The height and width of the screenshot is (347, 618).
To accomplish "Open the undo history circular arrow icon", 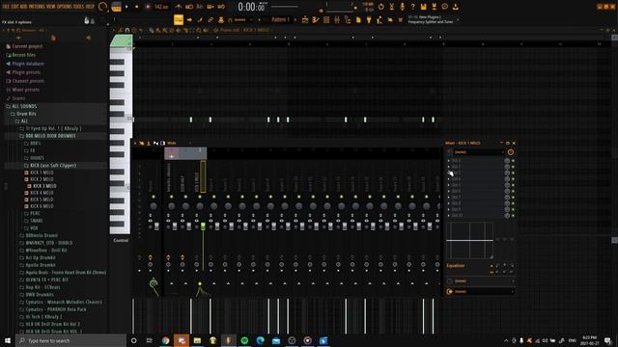I will 381,7.
